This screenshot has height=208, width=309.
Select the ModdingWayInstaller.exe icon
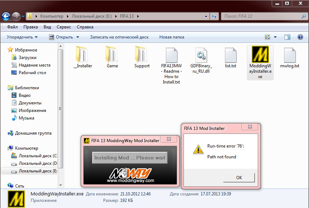tap(260, 54)
